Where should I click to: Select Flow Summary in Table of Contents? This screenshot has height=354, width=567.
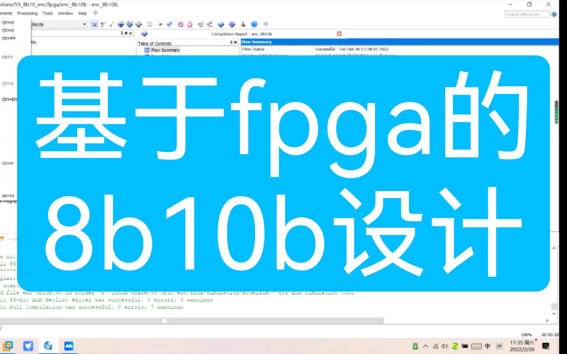click(x=165, y=50)
